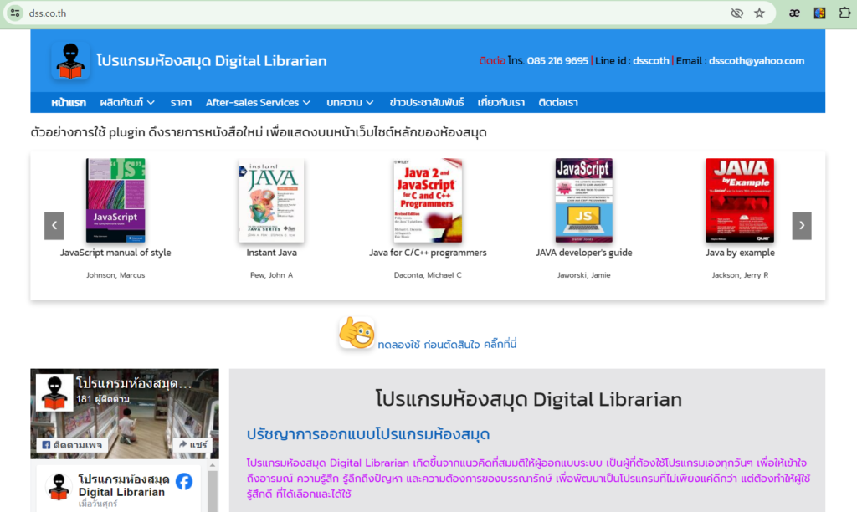Click the bookmark star icon in address bar
Viewport: 857px width, 512px height.
click(x=759, y=13)
